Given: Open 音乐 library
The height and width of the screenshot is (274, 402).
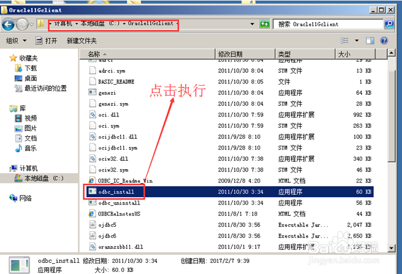Looking at the screenshot, I should coord(26,148).
